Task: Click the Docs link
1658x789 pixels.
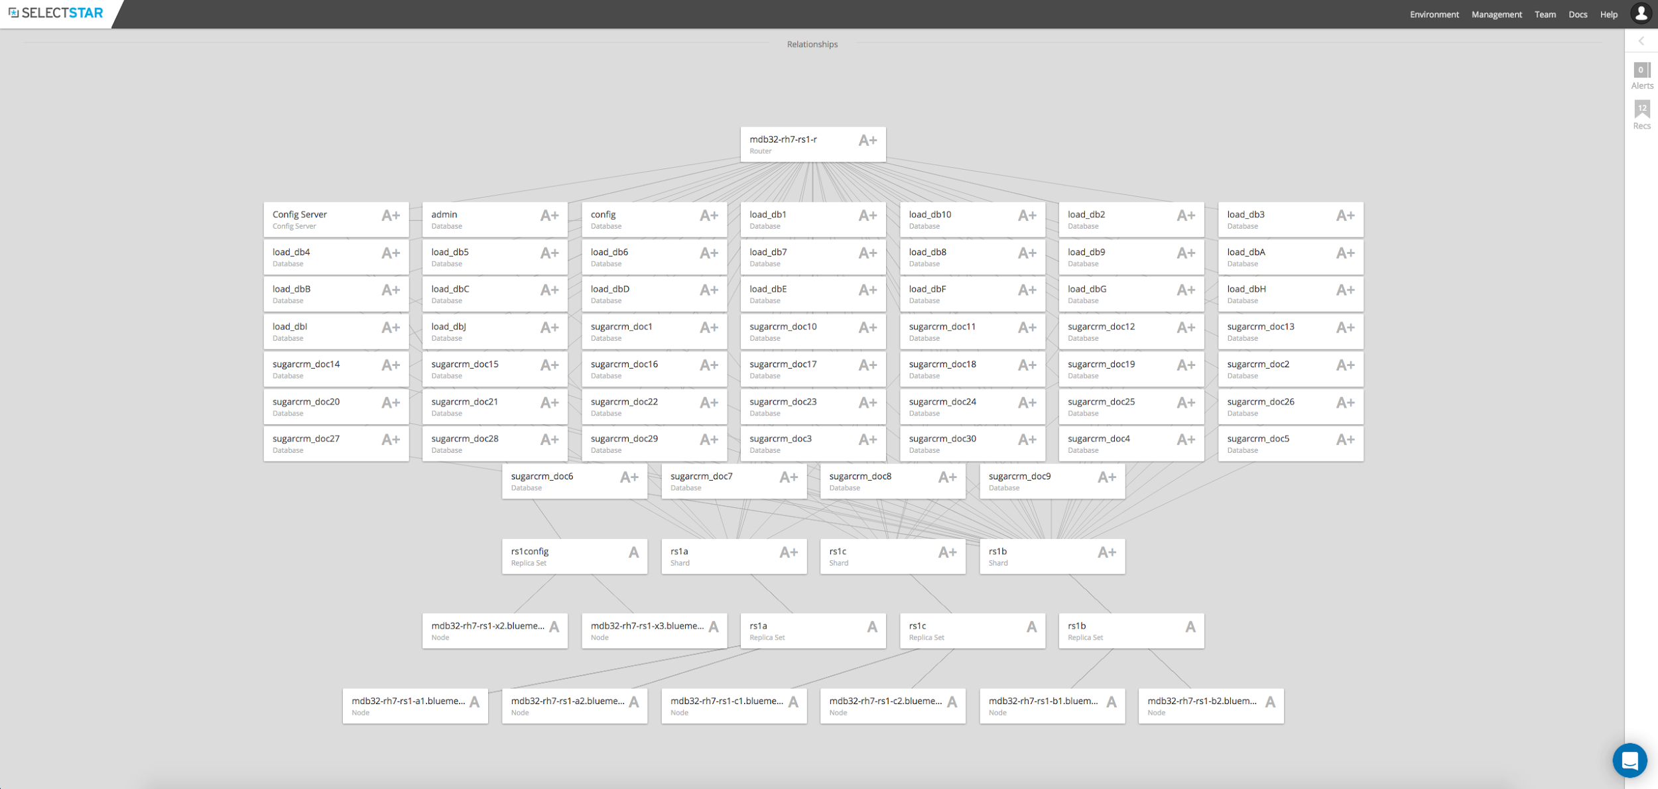Action: coord(1578,15)
